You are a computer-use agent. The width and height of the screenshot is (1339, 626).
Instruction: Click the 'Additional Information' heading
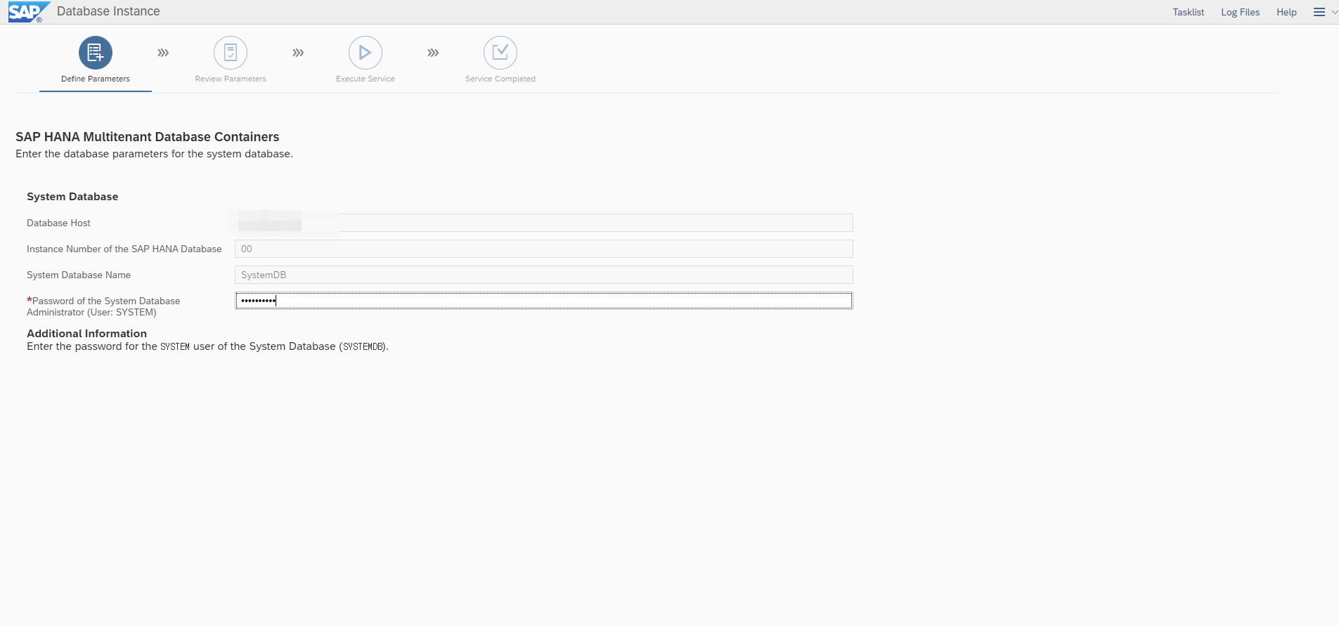pos(87,334)
